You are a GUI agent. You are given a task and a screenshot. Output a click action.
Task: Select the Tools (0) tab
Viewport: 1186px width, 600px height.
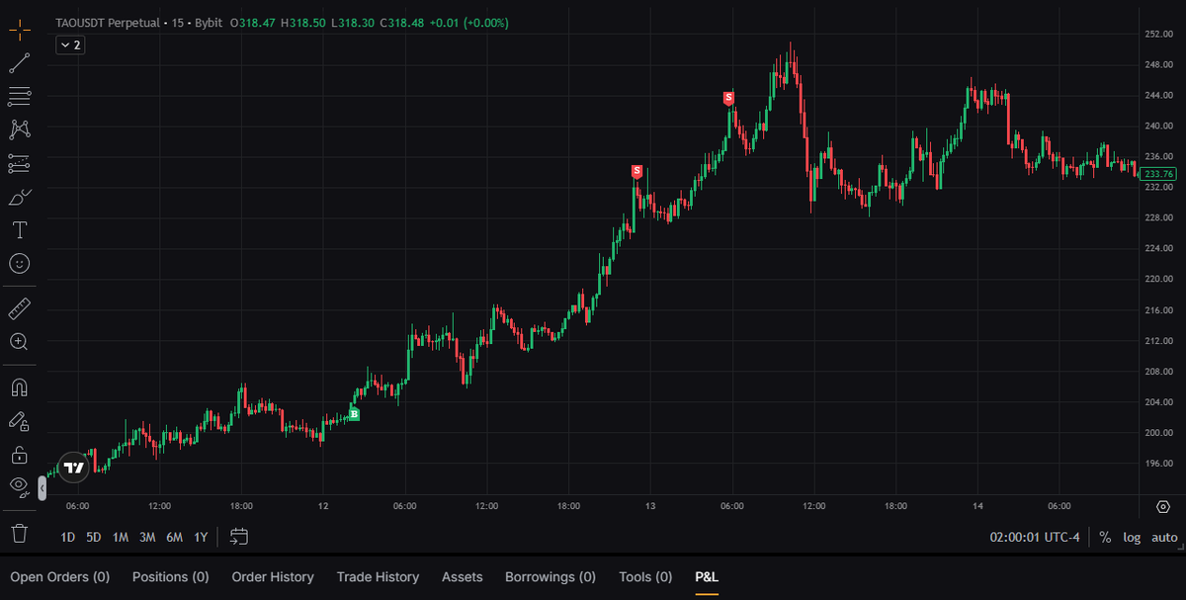[x=645, y=576]
